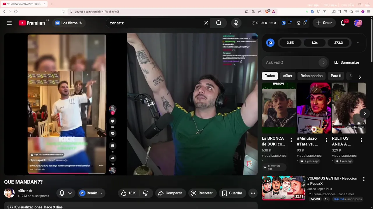Viewport: 373px width, 209px height.
Task: Open Google Translate extension icon
Action: pos(312,12)
